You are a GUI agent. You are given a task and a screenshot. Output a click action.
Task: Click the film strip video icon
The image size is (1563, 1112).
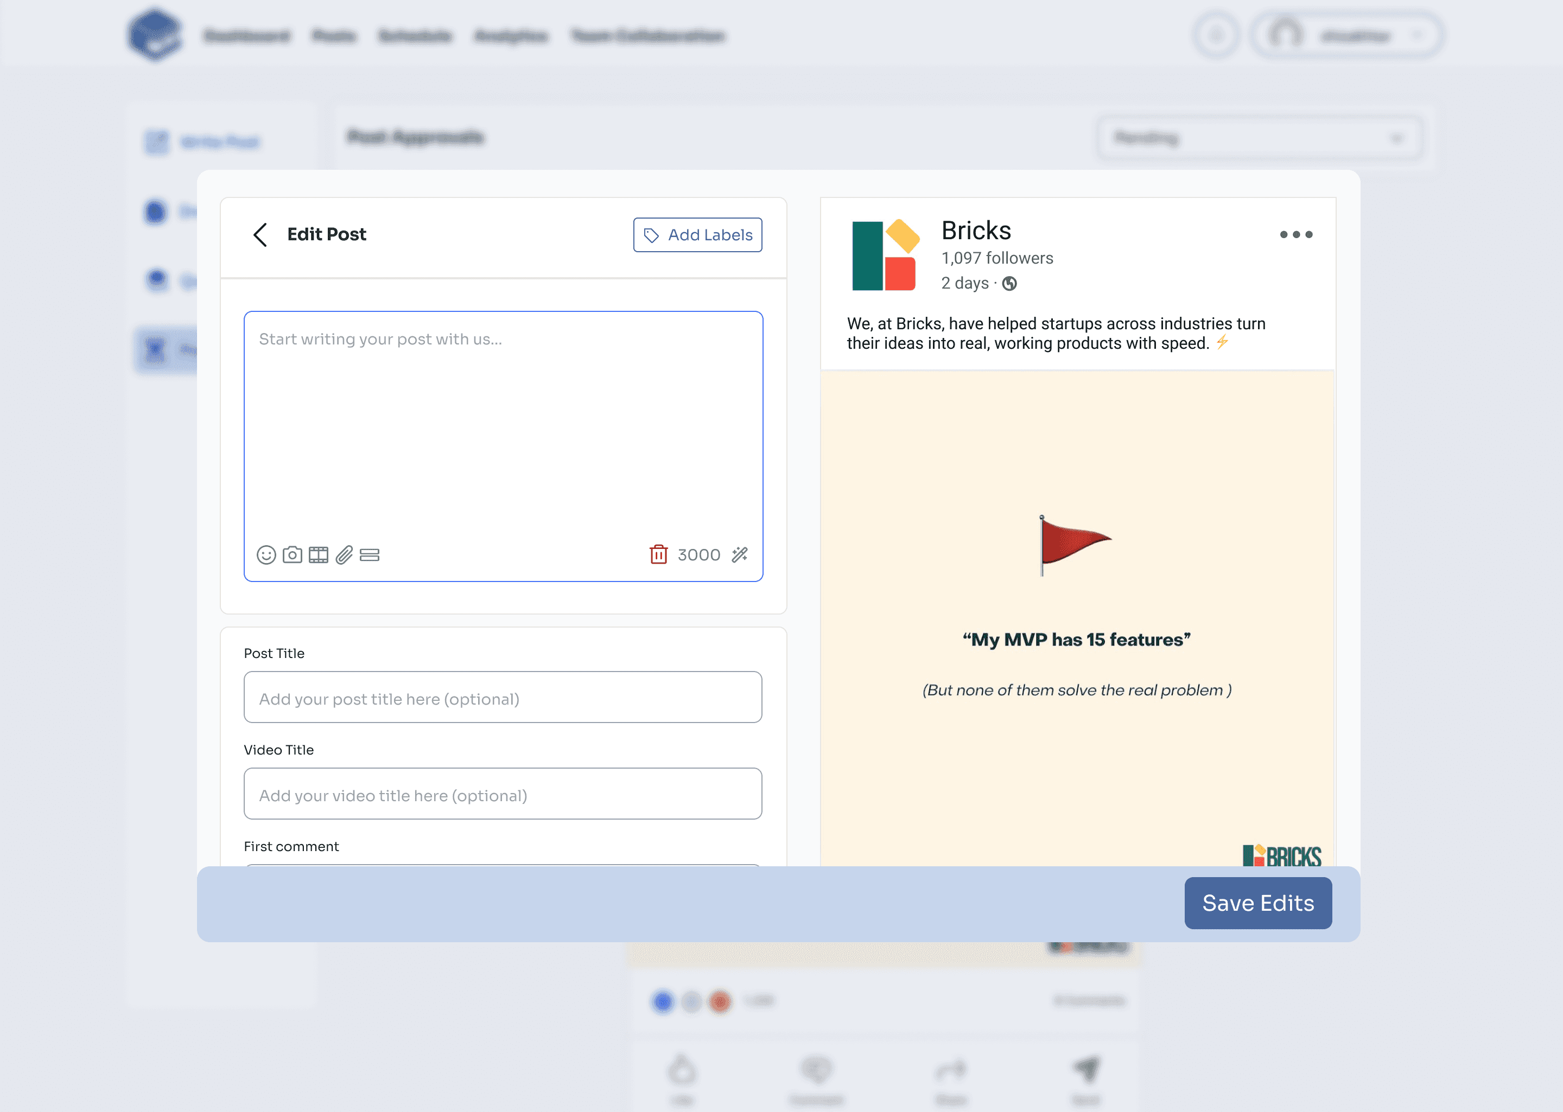pos(319,554)
